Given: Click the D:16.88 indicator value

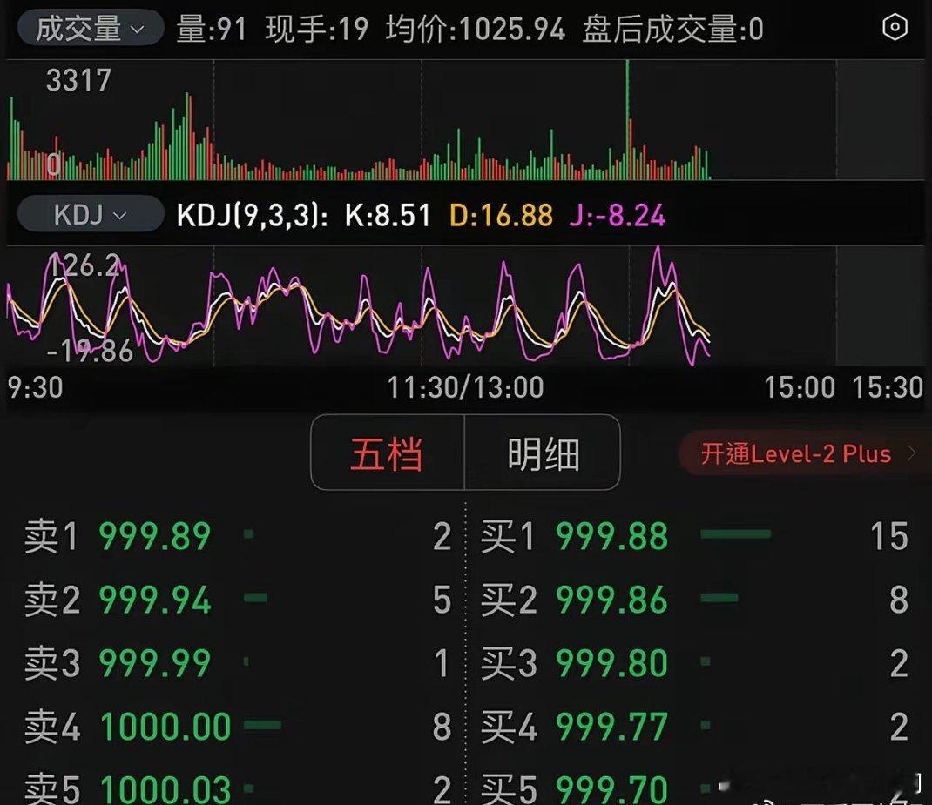Looking at the screenshot, I should [x=501, y=215].
